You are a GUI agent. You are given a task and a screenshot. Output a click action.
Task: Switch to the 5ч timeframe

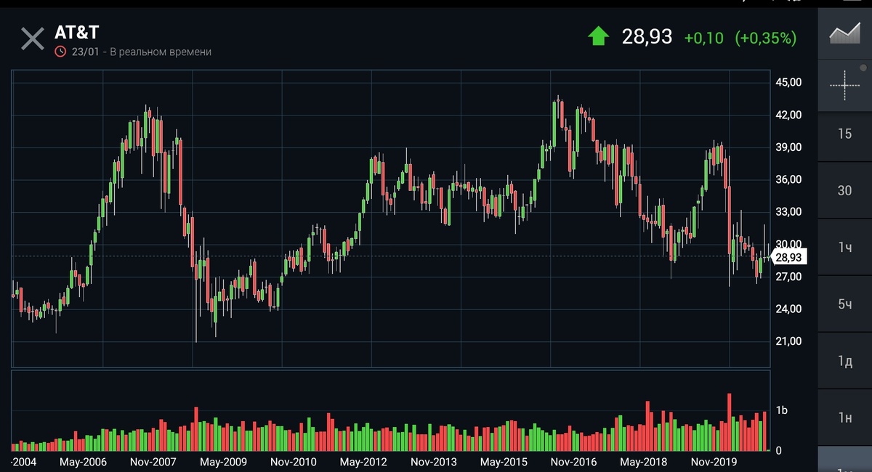coord(845,304)
